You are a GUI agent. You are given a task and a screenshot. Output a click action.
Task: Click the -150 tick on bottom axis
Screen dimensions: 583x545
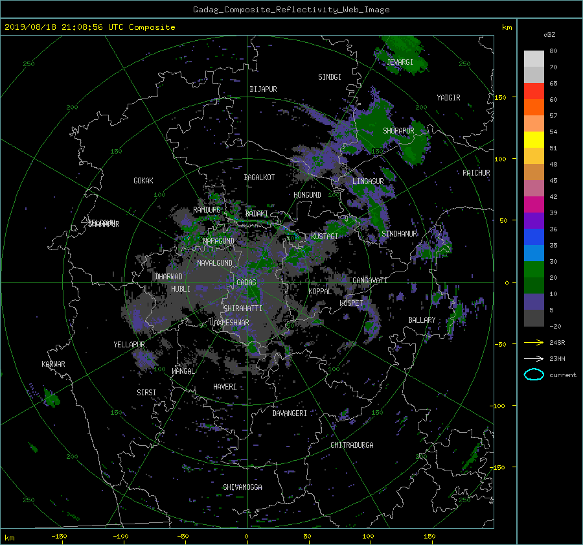pyautogui.click(x=59, y=536)
